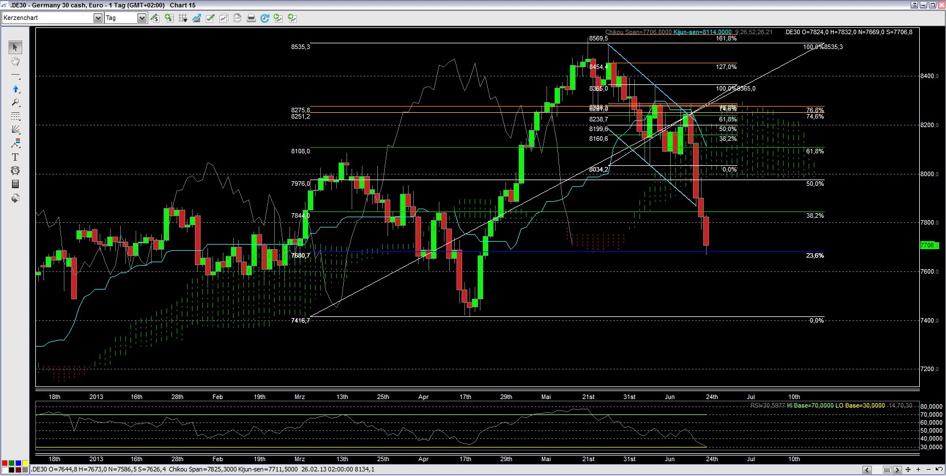Open the horizontal dotted lines tool submenu
The width and height of the screenshot is (946, 476).
15,116
